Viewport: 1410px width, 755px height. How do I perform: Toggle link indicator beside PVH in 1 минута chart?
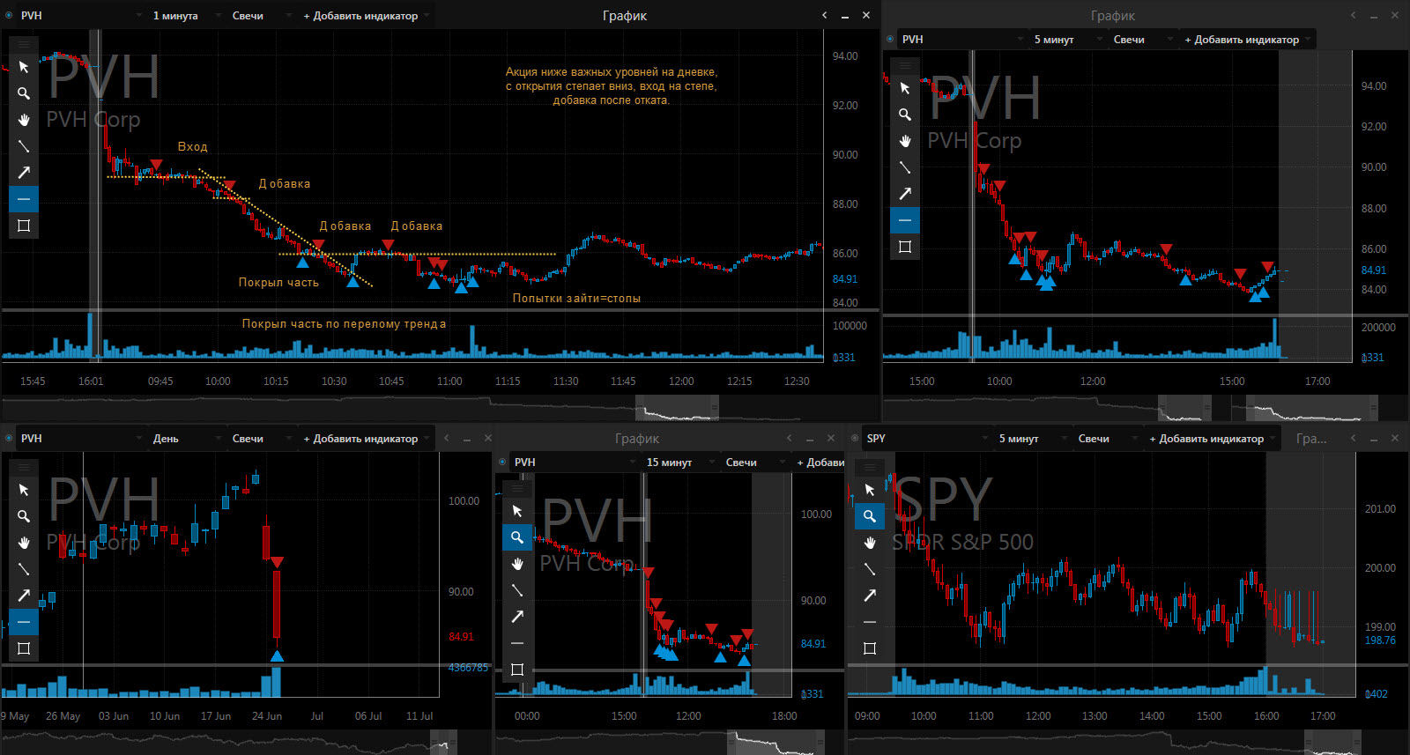click(x=9, y=15)
